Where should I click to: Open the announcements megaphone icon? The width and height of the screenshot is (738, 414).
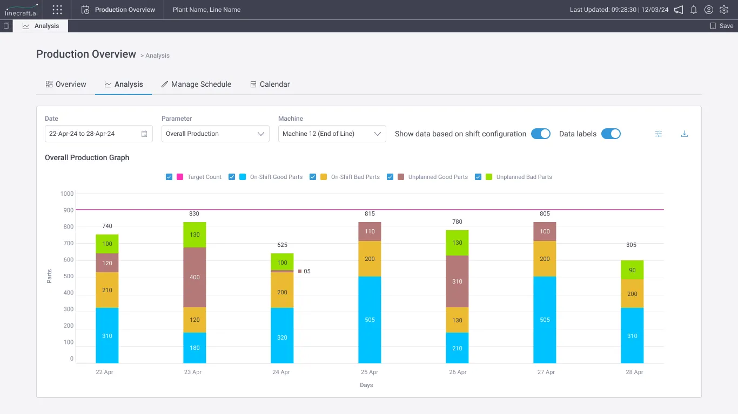[x=679, y=10]
